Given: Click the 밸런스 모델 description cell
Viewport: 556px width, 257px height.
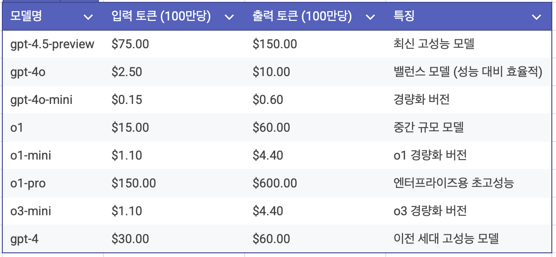Looking at the screenshot, I should pos(467,72).
